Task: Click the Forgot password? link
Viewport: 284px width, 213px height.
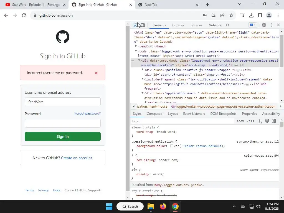Action: pyautogui.click(x=87, y=113)
